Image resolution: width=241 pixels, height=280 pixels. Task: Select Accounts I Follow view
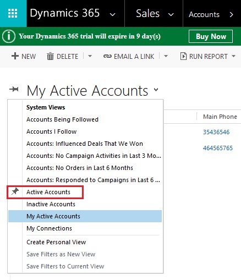(x=51, y=131)
